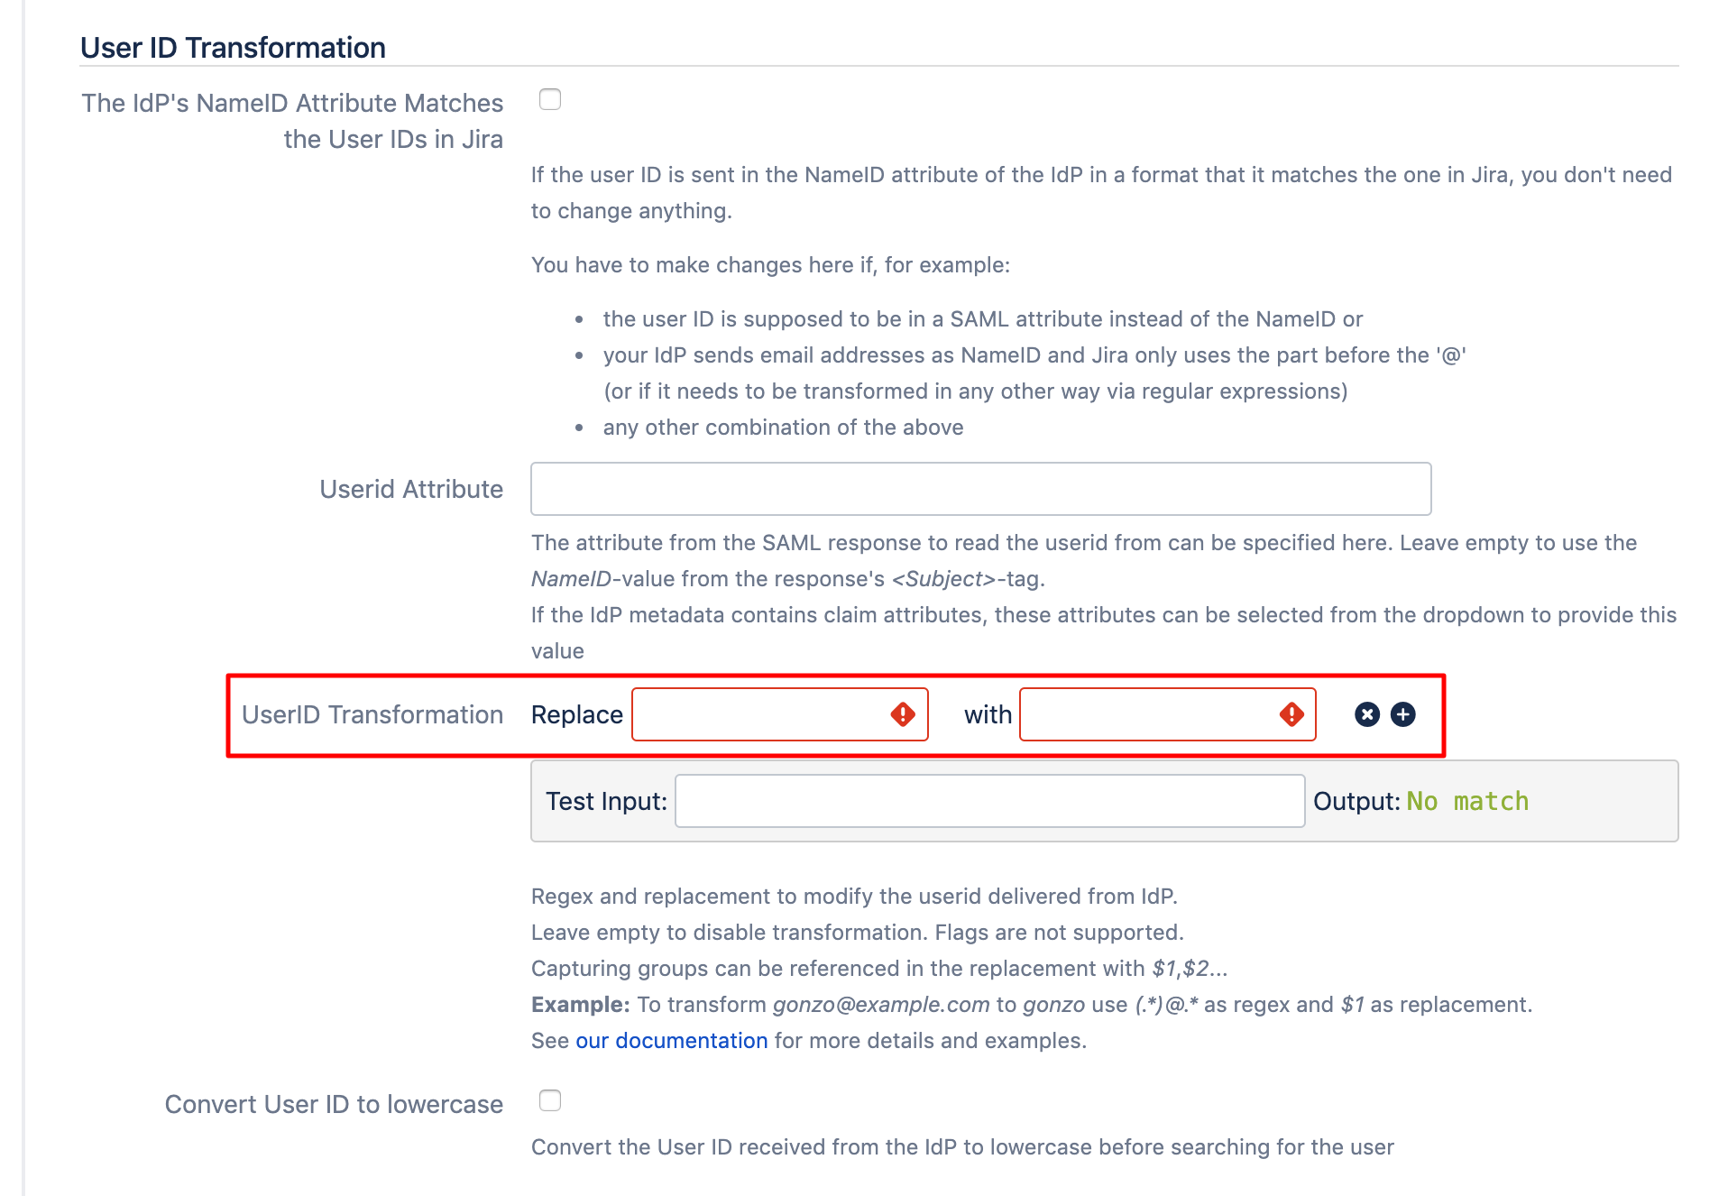
Task: Click into the Replace regex field
Action: (x=759, y=714)
